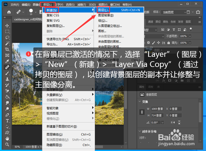
Task: Select the Healing Brush tool in the left toolbar
Action: (x=7, y=67)
